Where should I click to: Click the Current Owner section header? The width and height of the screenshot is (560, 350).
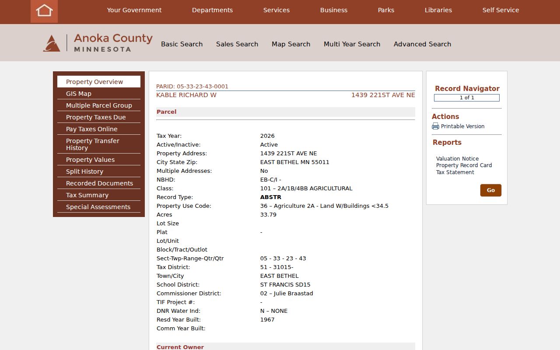[286, 346]
